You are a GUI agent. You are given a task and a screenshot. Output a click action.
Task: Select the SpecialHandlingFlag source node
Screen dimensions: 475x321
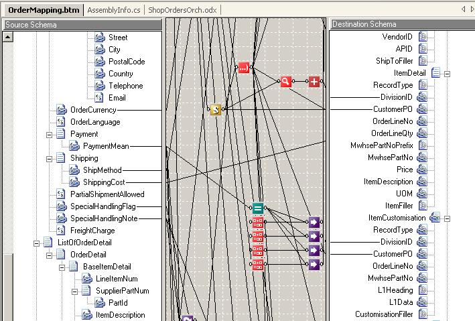click(x=103, y=206)
